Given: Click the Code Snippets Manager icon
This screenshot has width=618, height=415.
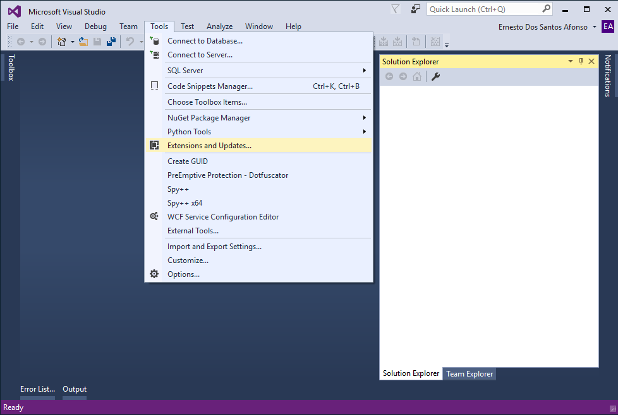Looking at the screenshot, I should coord(154,86).
